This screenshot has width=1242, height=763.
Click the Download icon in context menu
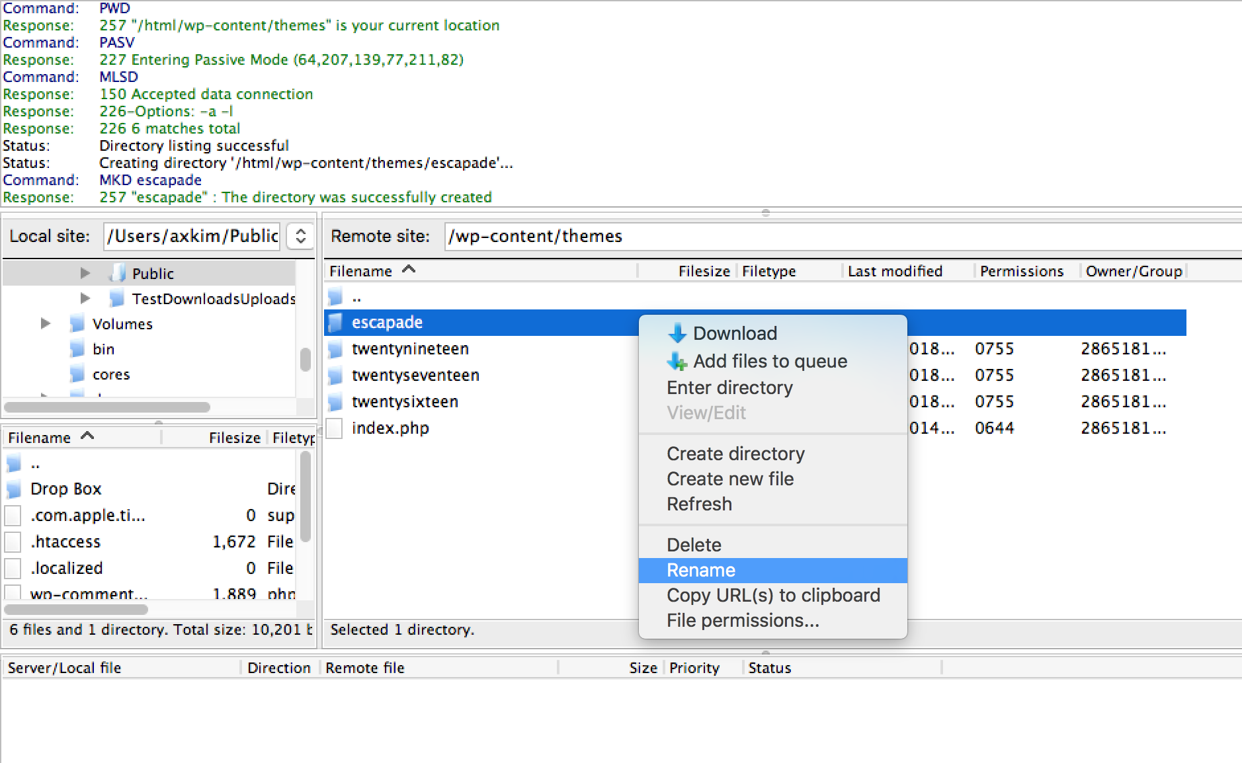[677, 333]
